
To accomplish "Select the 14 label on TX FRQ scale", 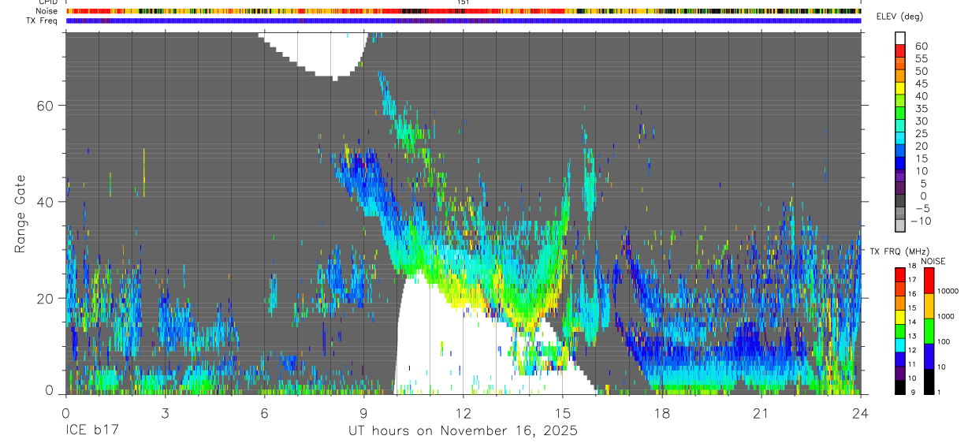I will point(912,322).
